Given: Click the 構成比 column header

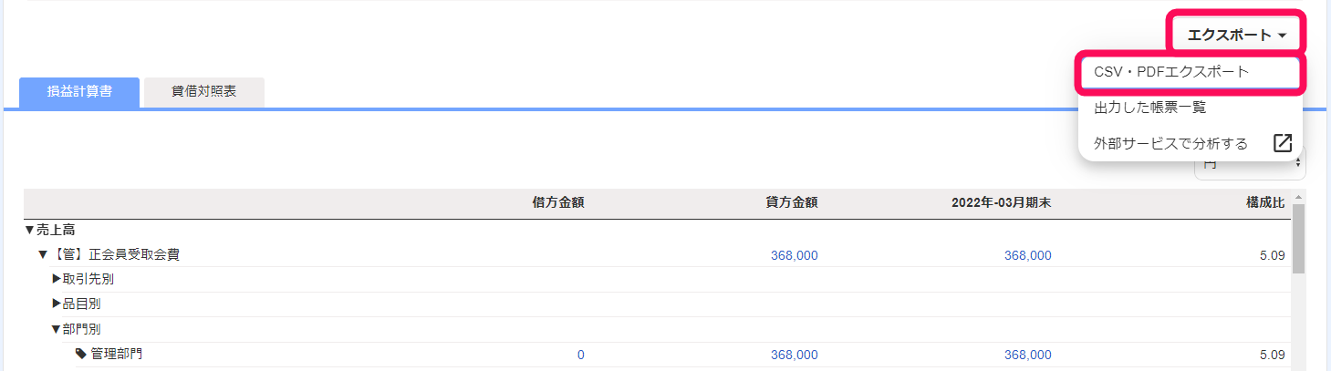Looking at the screenshot, I should [1265, 202].
